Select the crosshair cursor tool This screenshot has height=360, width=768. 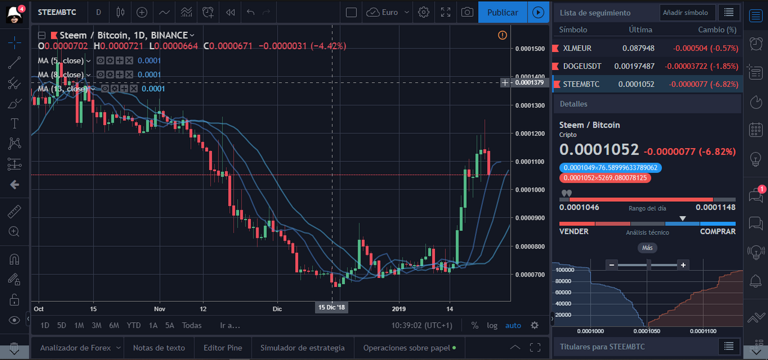point(14,42)
